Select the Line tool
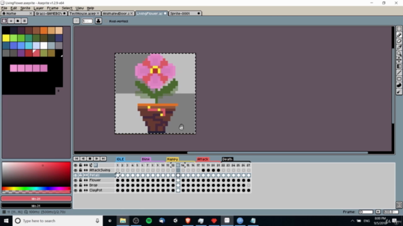Screen dimensions: 403x226 (x=399, y=73)
